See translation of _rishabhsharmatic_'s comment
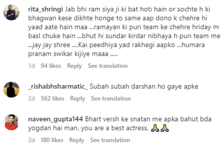The width and height of the screenshot is (224, 151). click(x=111, y=98)
